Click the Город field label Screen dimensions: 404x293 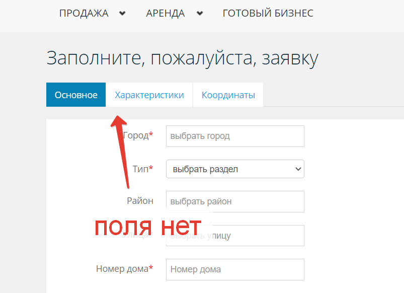[x=138, y=135]
